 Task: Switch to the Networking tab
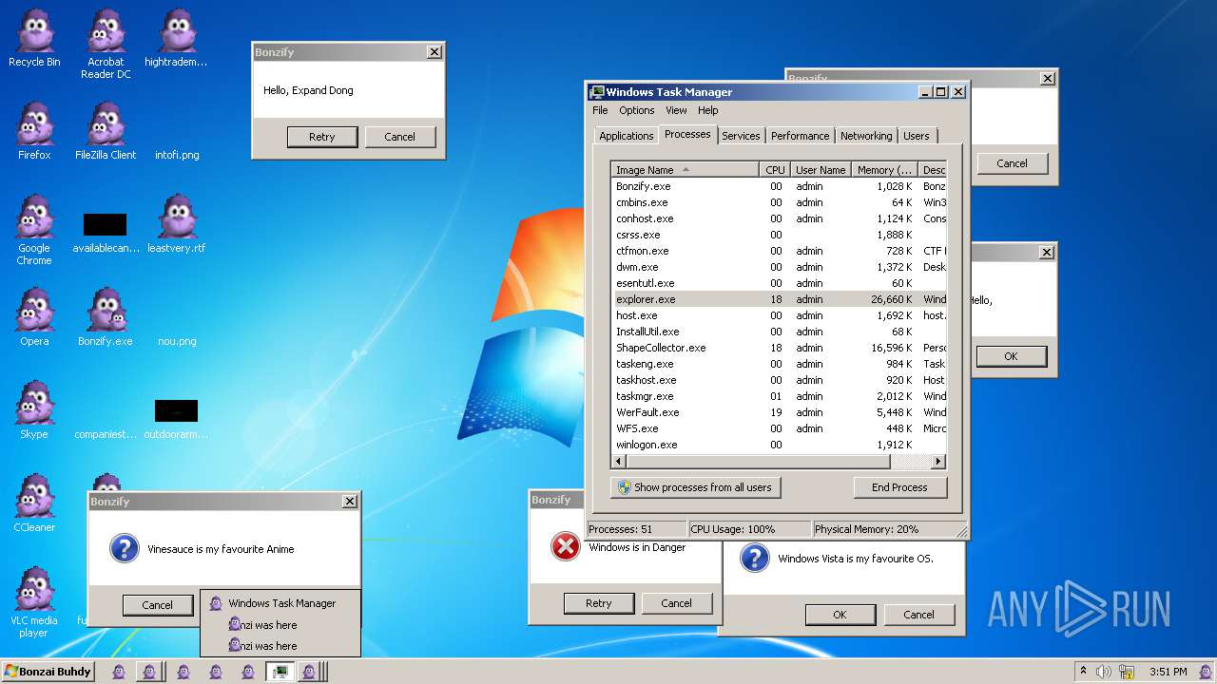tap(866, 136)
